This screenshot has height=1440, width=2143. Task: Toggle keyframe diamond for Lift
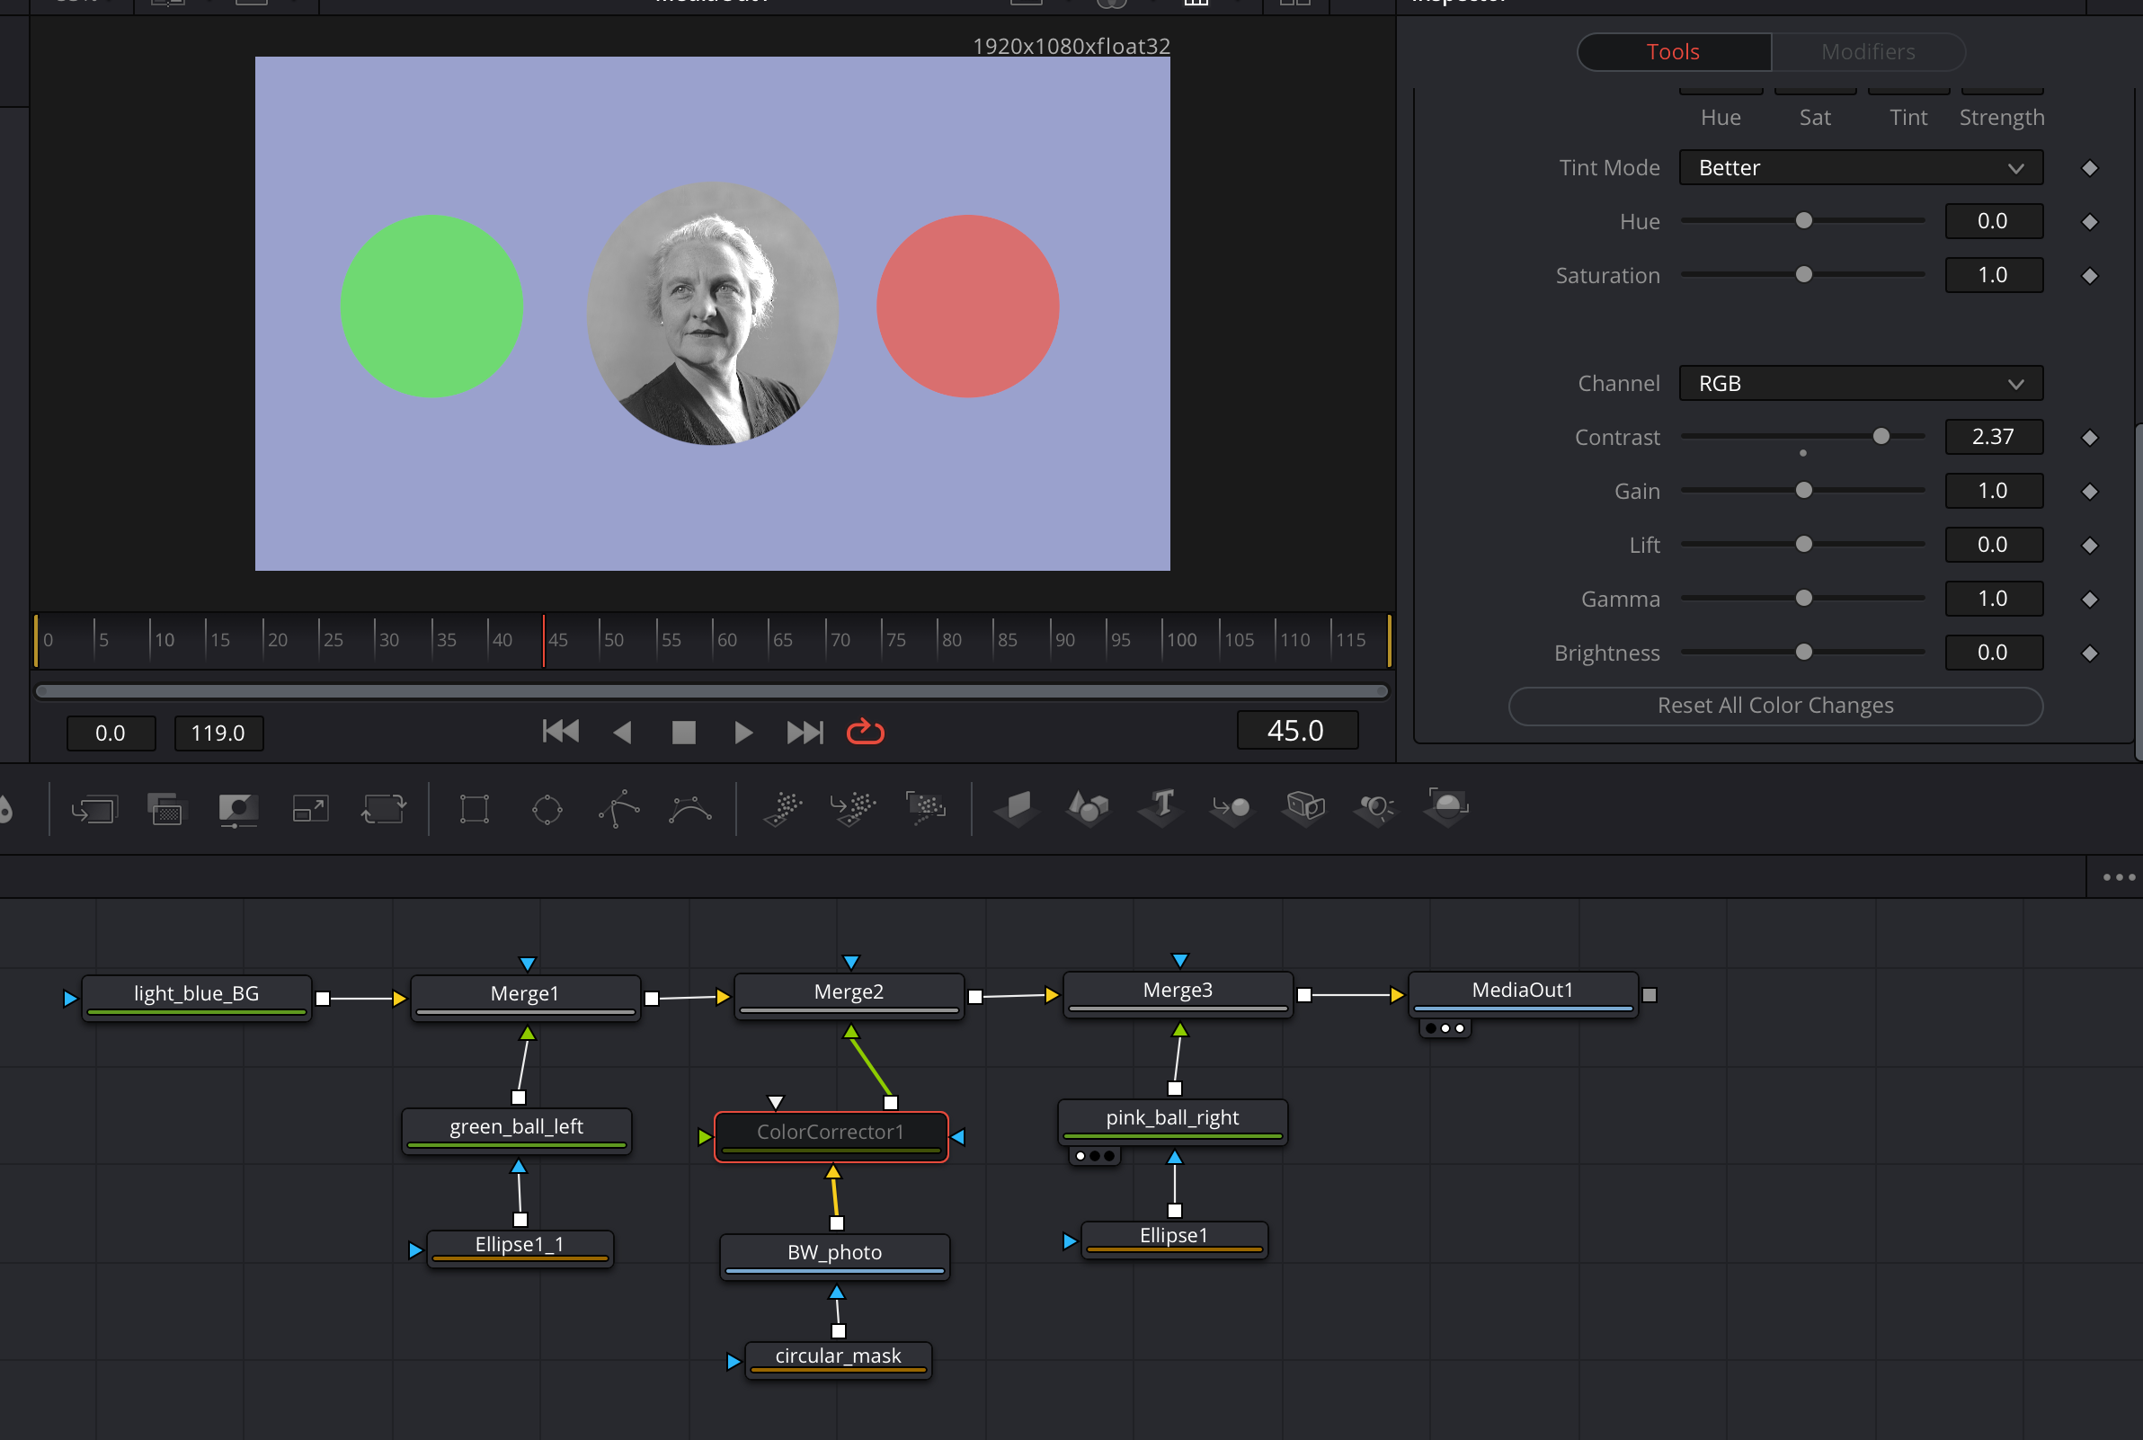click(2090, 546)
